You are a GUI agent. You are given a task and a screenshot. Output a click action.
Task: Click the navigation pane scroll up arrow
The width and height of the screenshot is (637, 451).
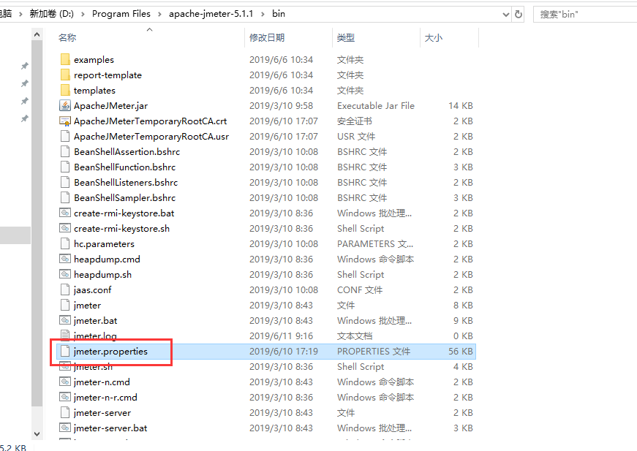point(37,34)
